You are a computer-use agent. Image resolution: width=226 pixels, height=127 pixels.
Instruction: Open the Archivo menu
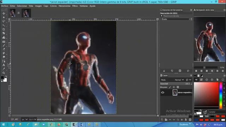[x=5, y=6]
